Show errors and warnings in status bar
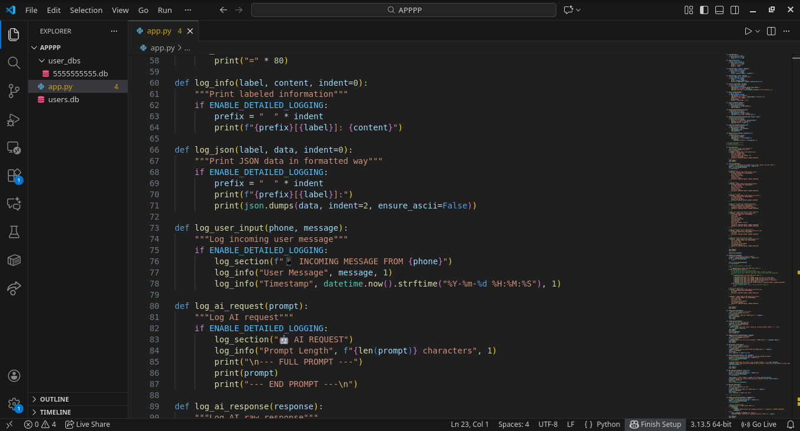This screenshot has width=800, height=431. 40,424
